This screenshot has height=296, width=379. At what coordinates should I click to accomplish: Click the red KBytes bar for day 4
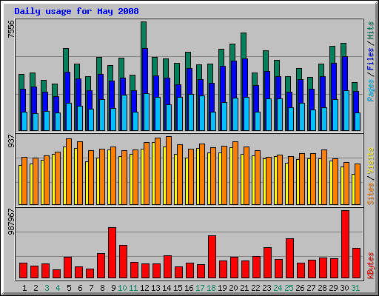click(x=56, y=274)
